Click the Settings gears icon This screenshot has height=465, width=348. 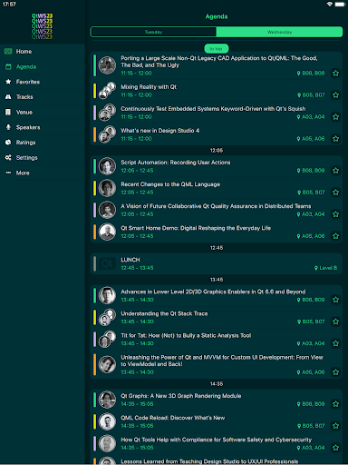pos(8,157)
